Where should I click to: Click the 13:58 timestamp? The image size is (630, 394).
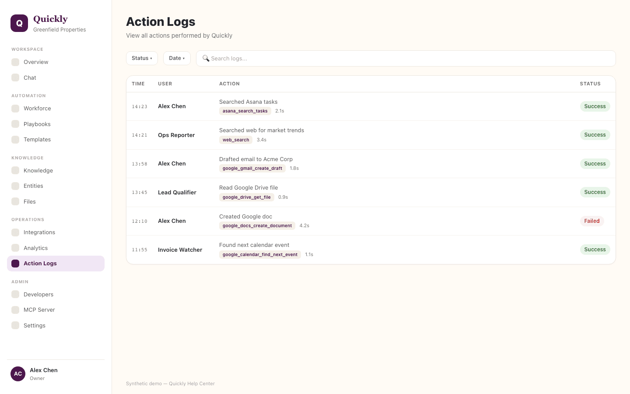(x=140, y=164)
